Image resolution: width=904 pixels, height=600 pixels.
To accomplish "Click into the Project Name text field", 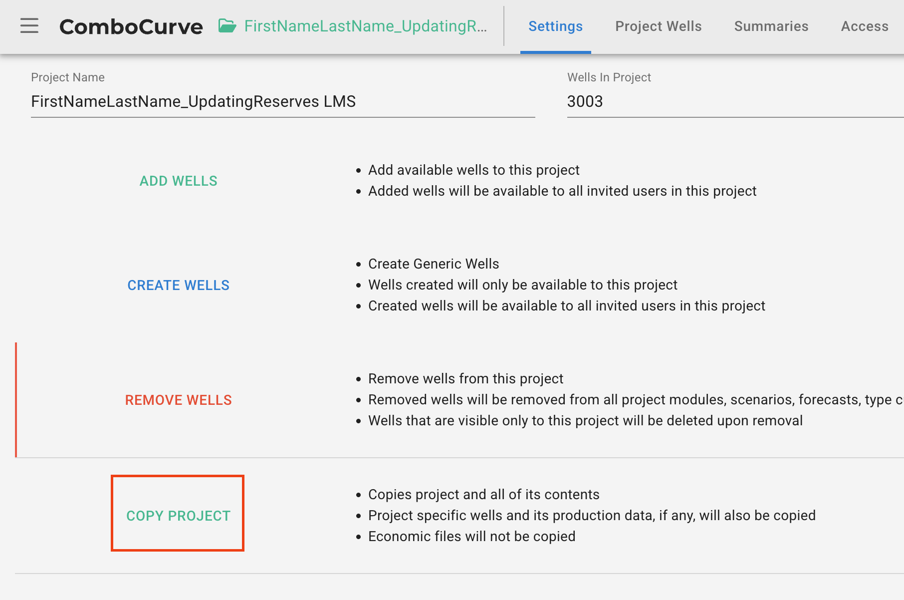I will (282, 102).
